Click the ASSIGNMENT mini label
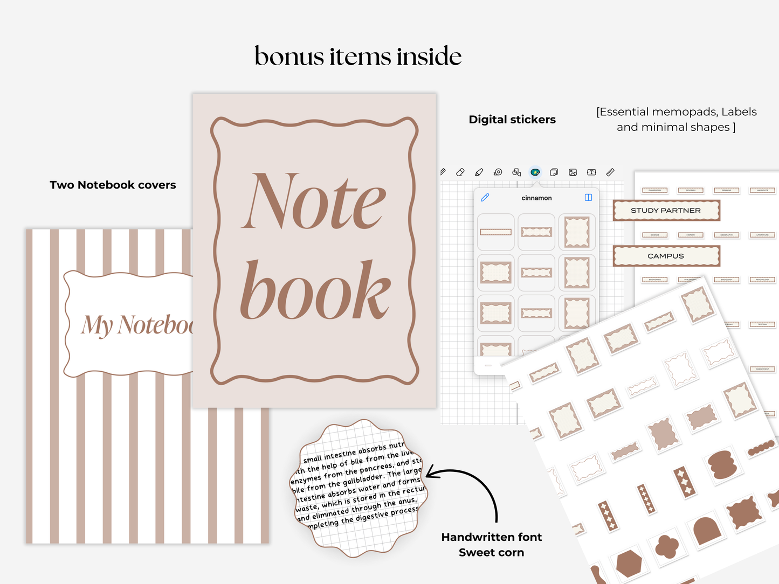 pyautogui.click(x=762, y=369)
